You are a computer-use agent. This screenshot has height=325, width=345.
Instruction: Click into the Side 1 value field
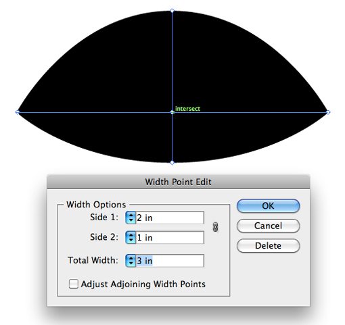pos(170,218)
